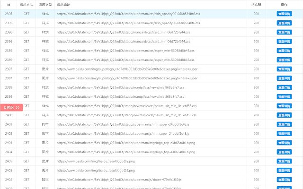This screenshot has width=303, height=189.
Task: Click 查看详情 in the second 2389 row
Action: [284, 60]
